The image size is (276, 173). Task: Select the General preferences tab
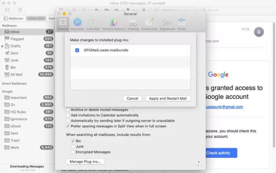(63, 24)
